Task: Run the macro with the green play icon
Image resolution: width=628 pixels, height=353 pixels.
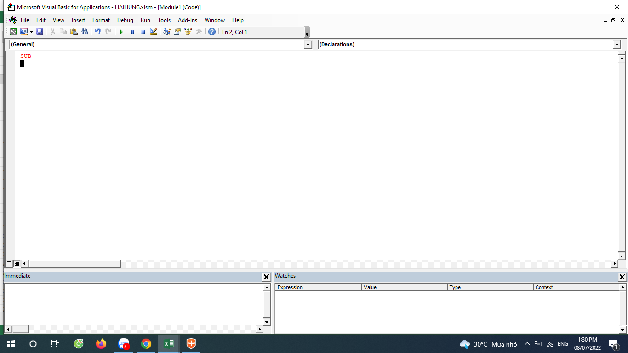Action: click(x=122, y=32)
